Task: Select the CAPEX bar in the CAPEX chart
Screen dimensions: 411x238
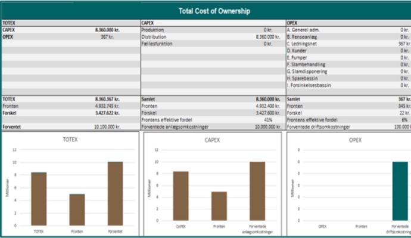Action: [181, 196]
